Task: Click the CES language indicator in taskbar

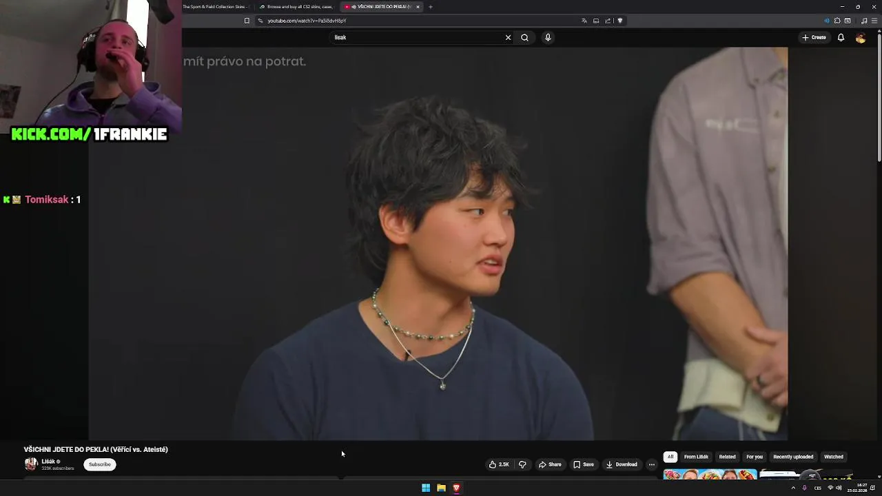Action: (818, 488)
